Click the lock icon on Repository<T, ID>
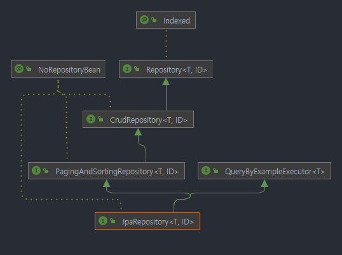Viewport: 342px width, 255px height. point(137,69)
